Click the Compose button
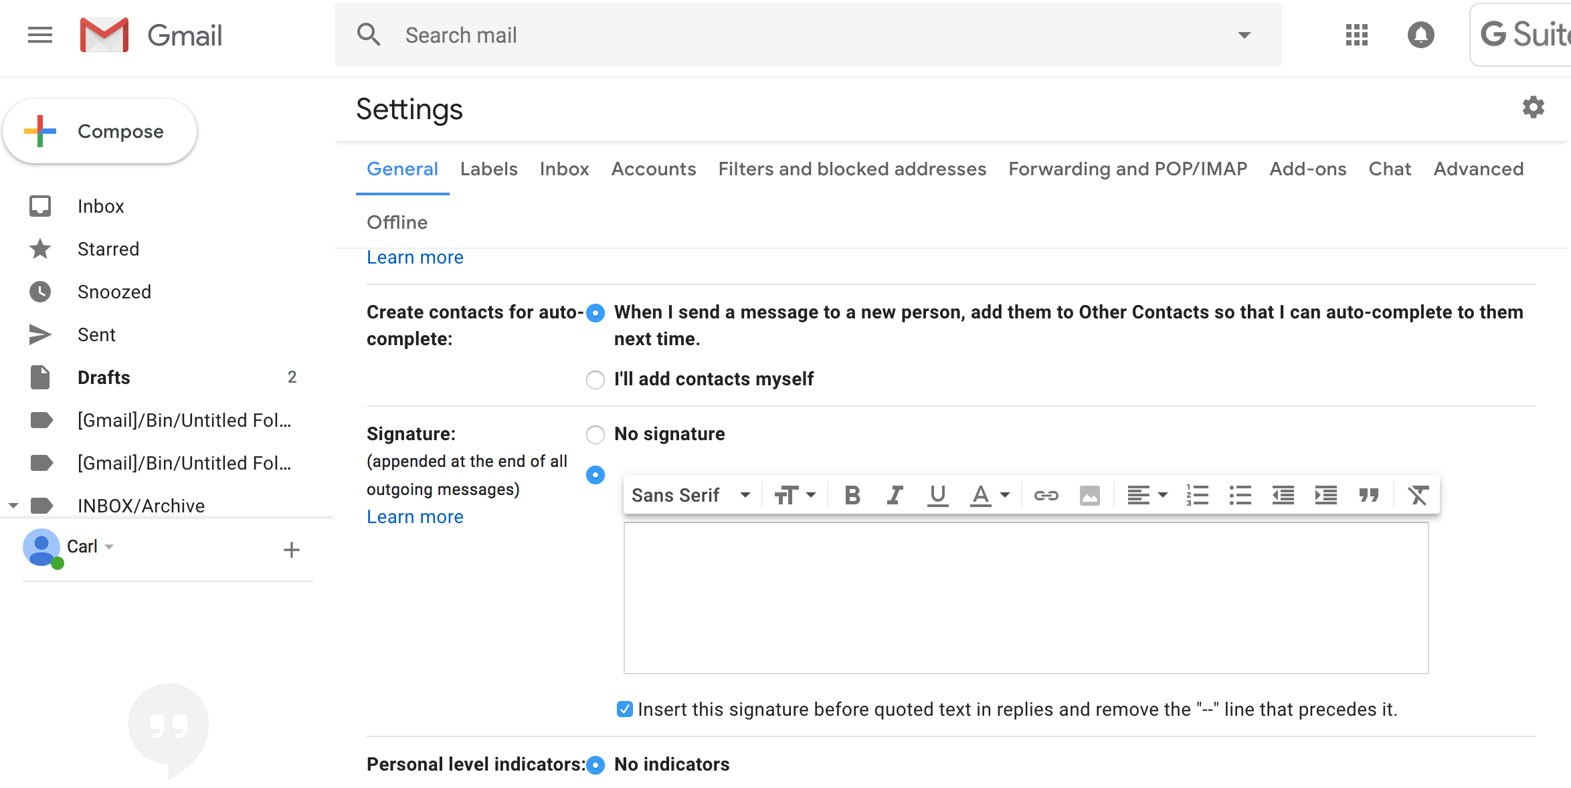Viewport: 1571px width, 788px height. click(100, 131)
